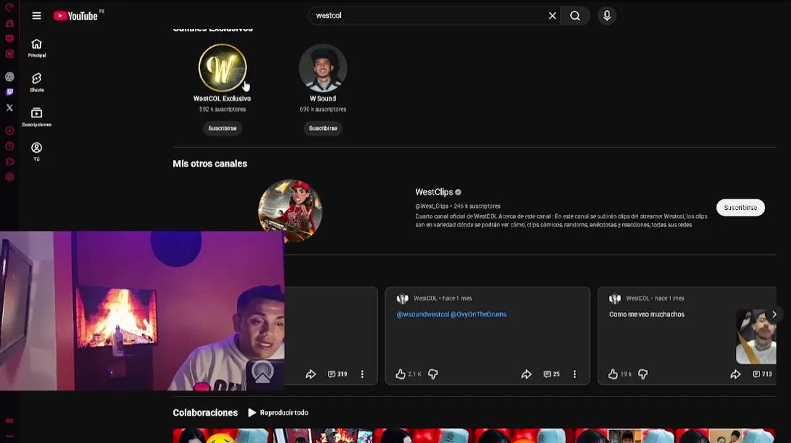Play all Colaboraciones with Reproducir todo
Image resolution: width=791 pixels, height=443 pixels.
pos(278,413)
